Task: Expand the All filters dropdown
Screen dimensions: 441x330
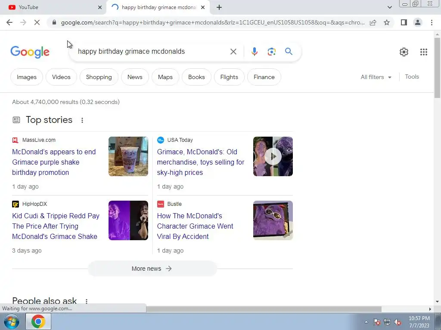Action: point(376,77)
